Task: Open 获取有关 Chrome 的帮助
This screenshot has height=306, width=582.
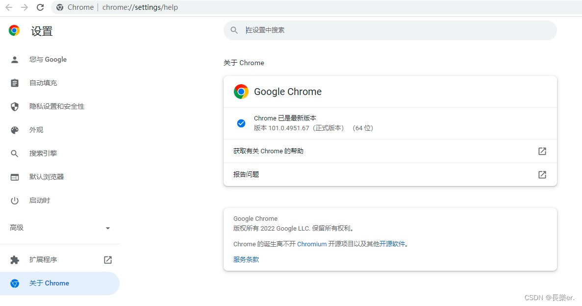Action: click(390, 151)
